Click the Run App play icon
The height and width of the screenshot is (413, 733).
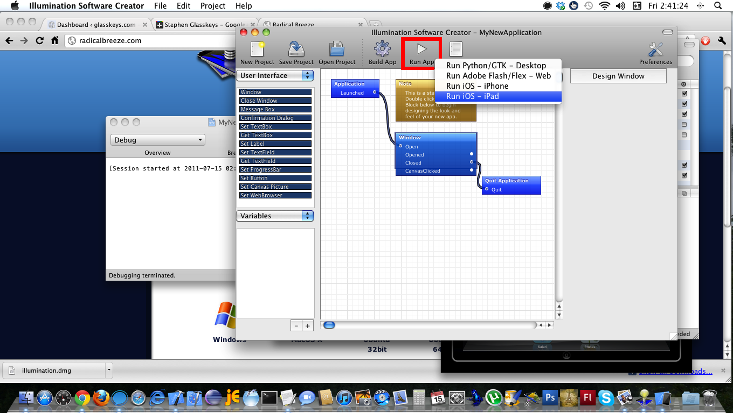pyautogui.click(x=421, y=50)
